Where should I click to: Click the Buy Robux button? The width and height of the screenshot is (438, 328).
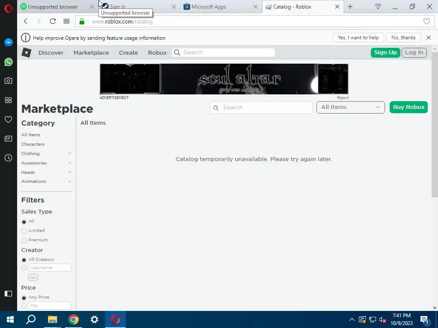point(408,107)
